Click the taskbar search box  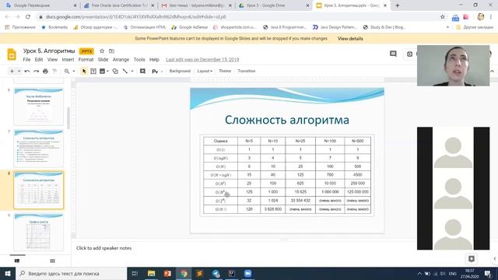tap(71, 273)
